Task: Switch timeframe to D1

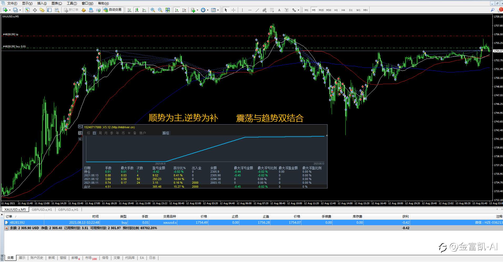Action: coord(351,10)
